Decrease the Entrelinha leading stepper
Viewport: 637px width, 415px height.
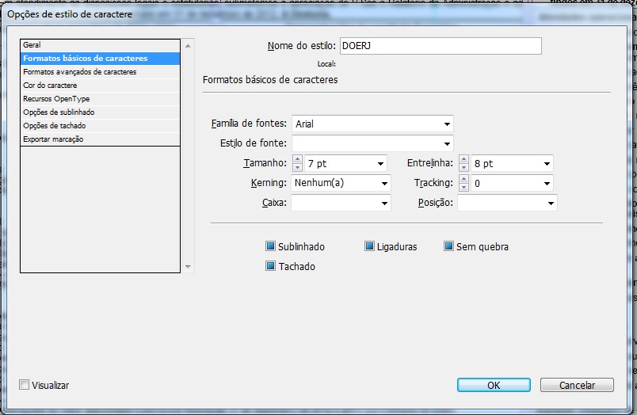coord(463,168)
